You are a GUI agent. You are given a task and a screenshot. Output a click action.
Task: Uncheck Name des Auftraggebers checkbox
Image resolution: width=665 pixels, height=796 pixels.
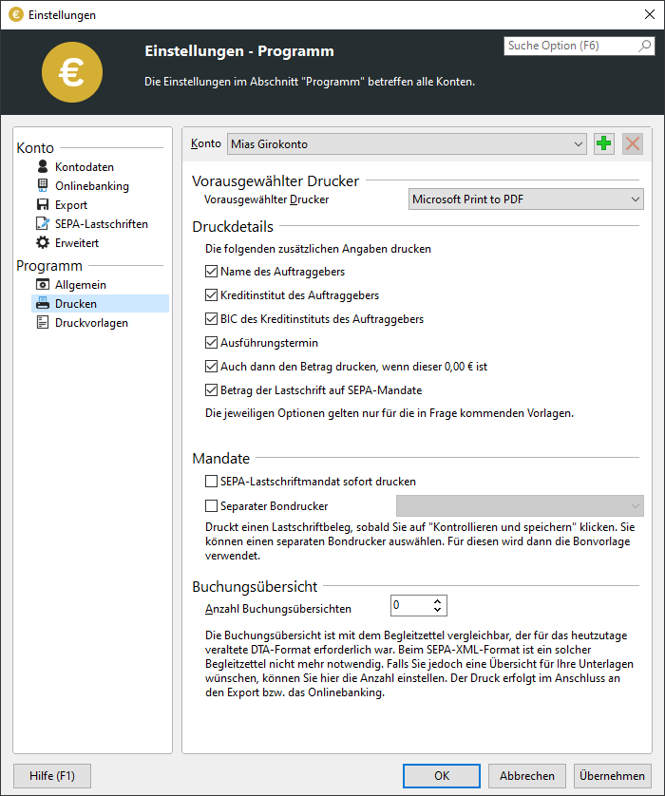click(x=211, y=272)
